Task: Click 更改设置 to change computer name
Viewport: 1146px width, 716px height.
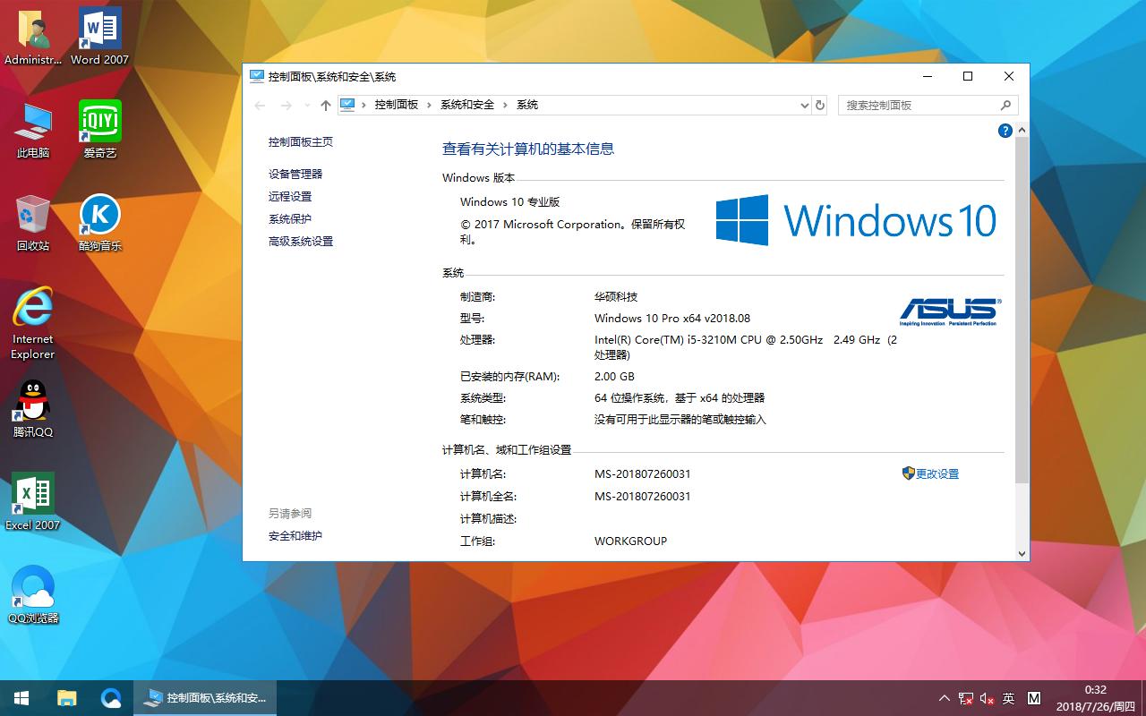Action: (x=936, y=473)
